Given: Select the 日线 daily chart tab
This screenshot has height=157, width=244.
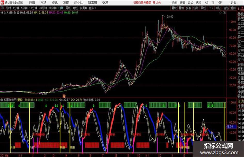Looking at the screenshot, I should (x=61, y=8).
